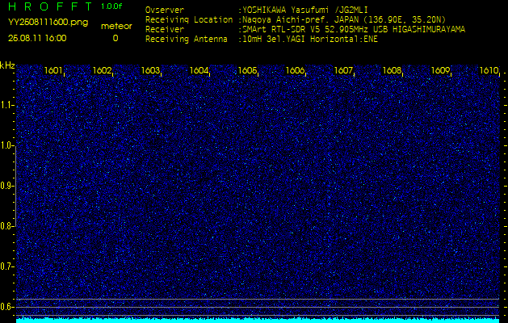The width and height of the screenshot is (508, 323).
Task: Click the 1606 time marker
Action: (x=295, y=70)
